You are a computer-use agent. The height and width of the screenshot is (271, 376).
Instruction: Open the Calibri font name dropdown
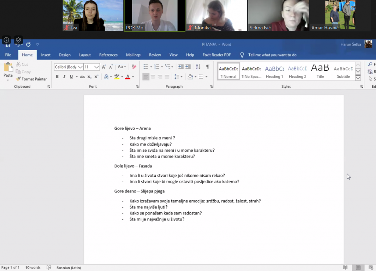coord(80,67)
